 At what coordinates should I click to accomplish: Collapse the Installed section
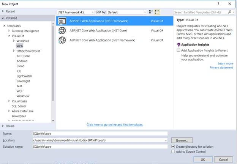pyautogui.click(x=3, y=18)
